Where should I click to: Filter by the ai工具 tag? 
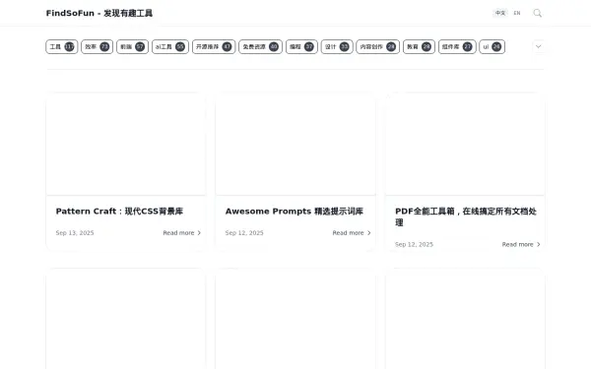coord(170,46)
